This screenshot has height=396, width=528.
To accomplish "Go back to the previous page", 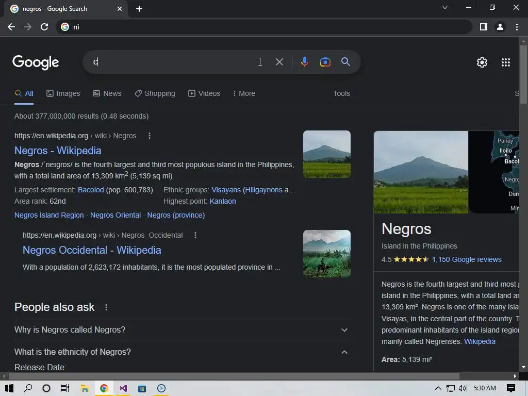I will [11, 27].
